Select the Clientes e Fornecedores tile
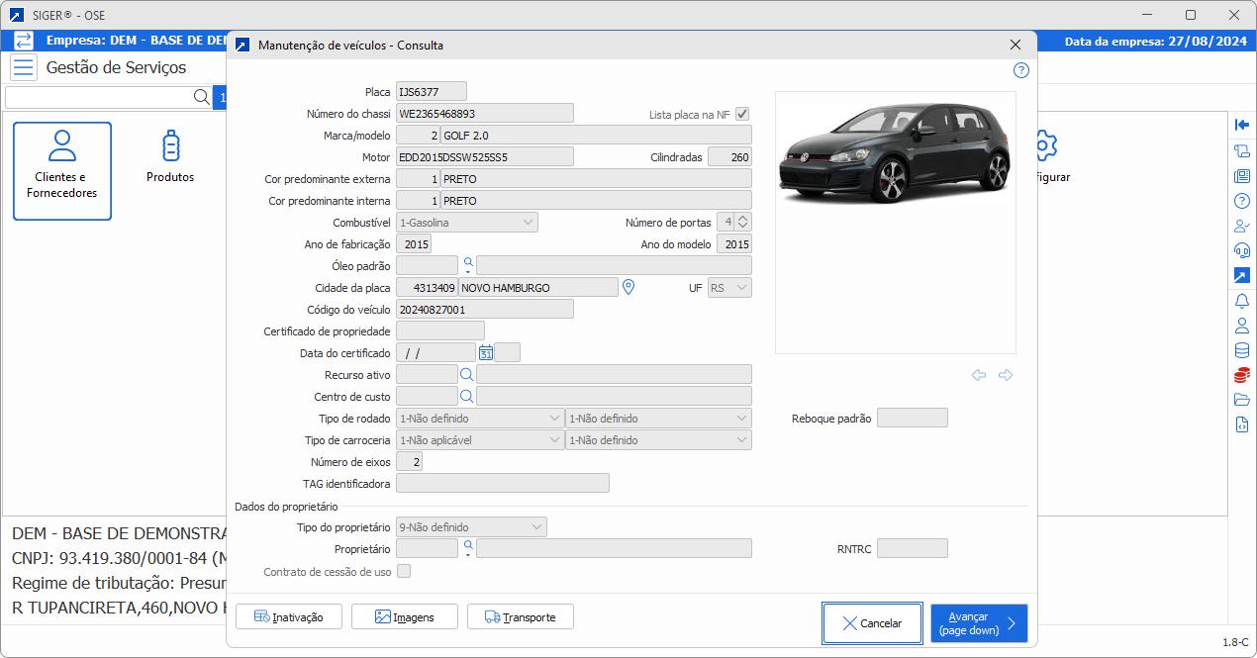This screenshot has height=658, width=1257. click(x=62, y=170)
